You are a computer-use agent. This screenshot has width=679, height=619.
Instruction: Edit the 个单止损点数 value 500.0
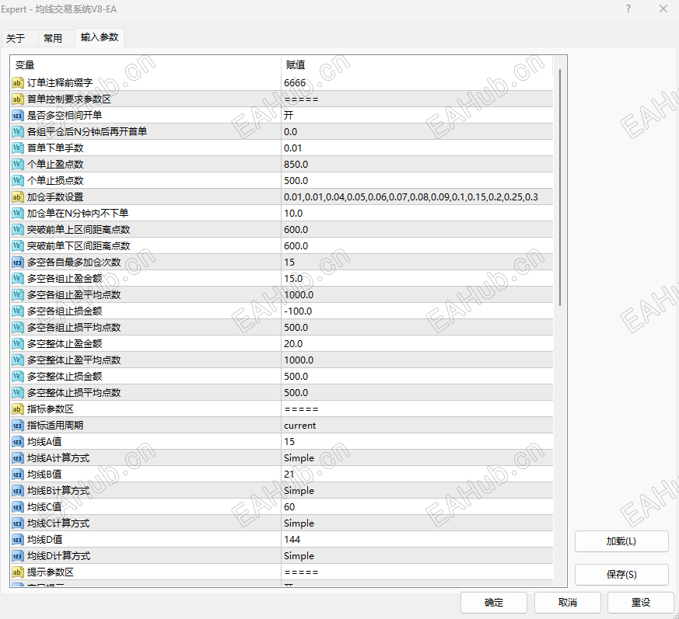417,181
